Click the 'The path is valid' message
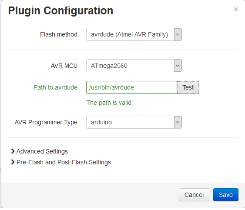Screen dimensions: 245x210 pyautogui.click(x=109, y=103)
